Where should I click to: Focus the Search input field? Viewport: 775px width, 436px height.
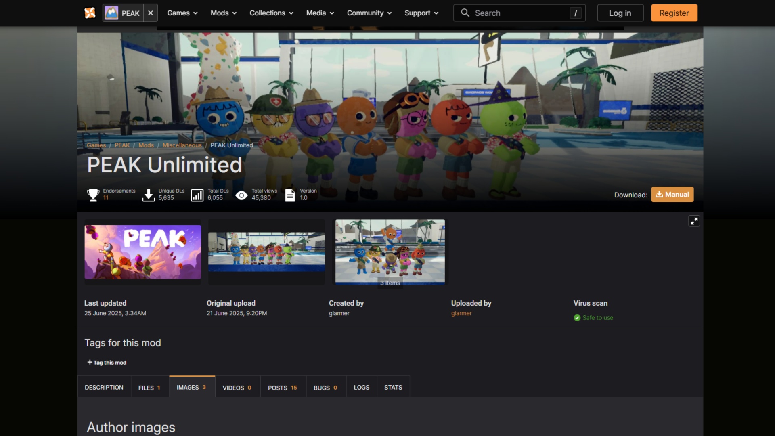(519, 13)
